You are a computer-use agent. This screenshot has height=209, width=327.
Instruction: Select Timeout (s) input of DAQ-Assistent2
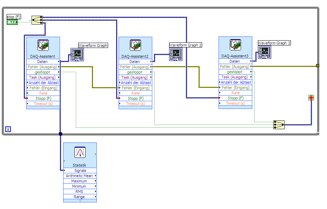[135, 104]
